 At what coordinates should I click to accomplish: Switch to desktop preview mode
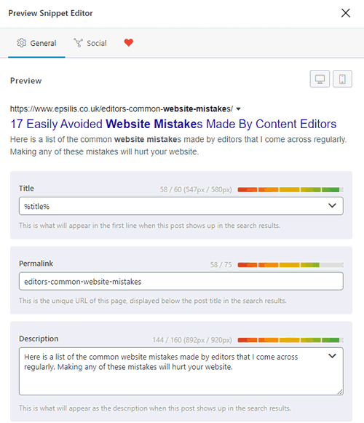[x=320, y=79]
